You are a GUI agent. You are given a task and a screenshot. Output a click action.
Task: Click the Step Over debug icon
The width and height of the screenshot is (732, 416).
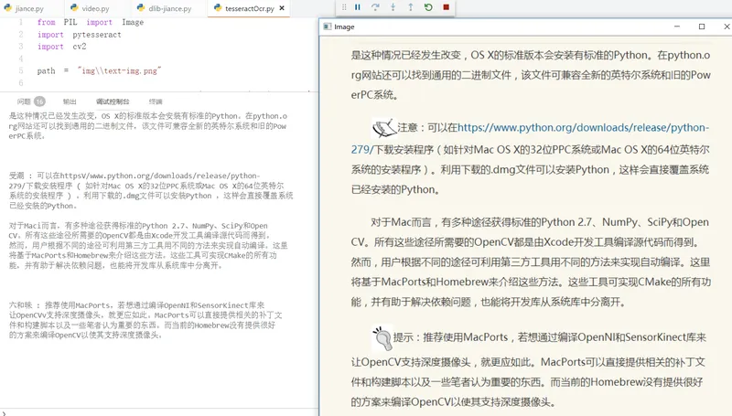375,7
